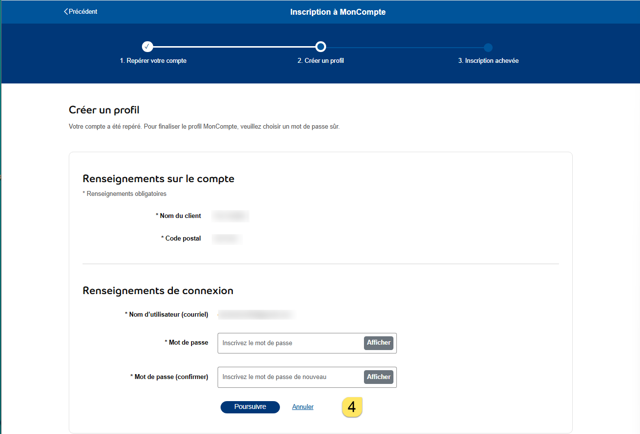Show the password in the Mot de passe field
The height and width of the screenshot is (434, 640).
tap(378, 343)
